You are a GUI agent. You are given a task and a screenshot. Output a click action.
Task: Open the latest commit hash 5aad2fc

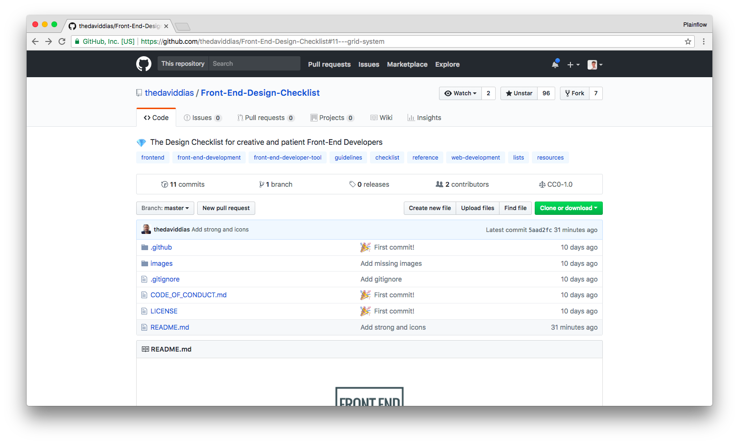[540, 230]
